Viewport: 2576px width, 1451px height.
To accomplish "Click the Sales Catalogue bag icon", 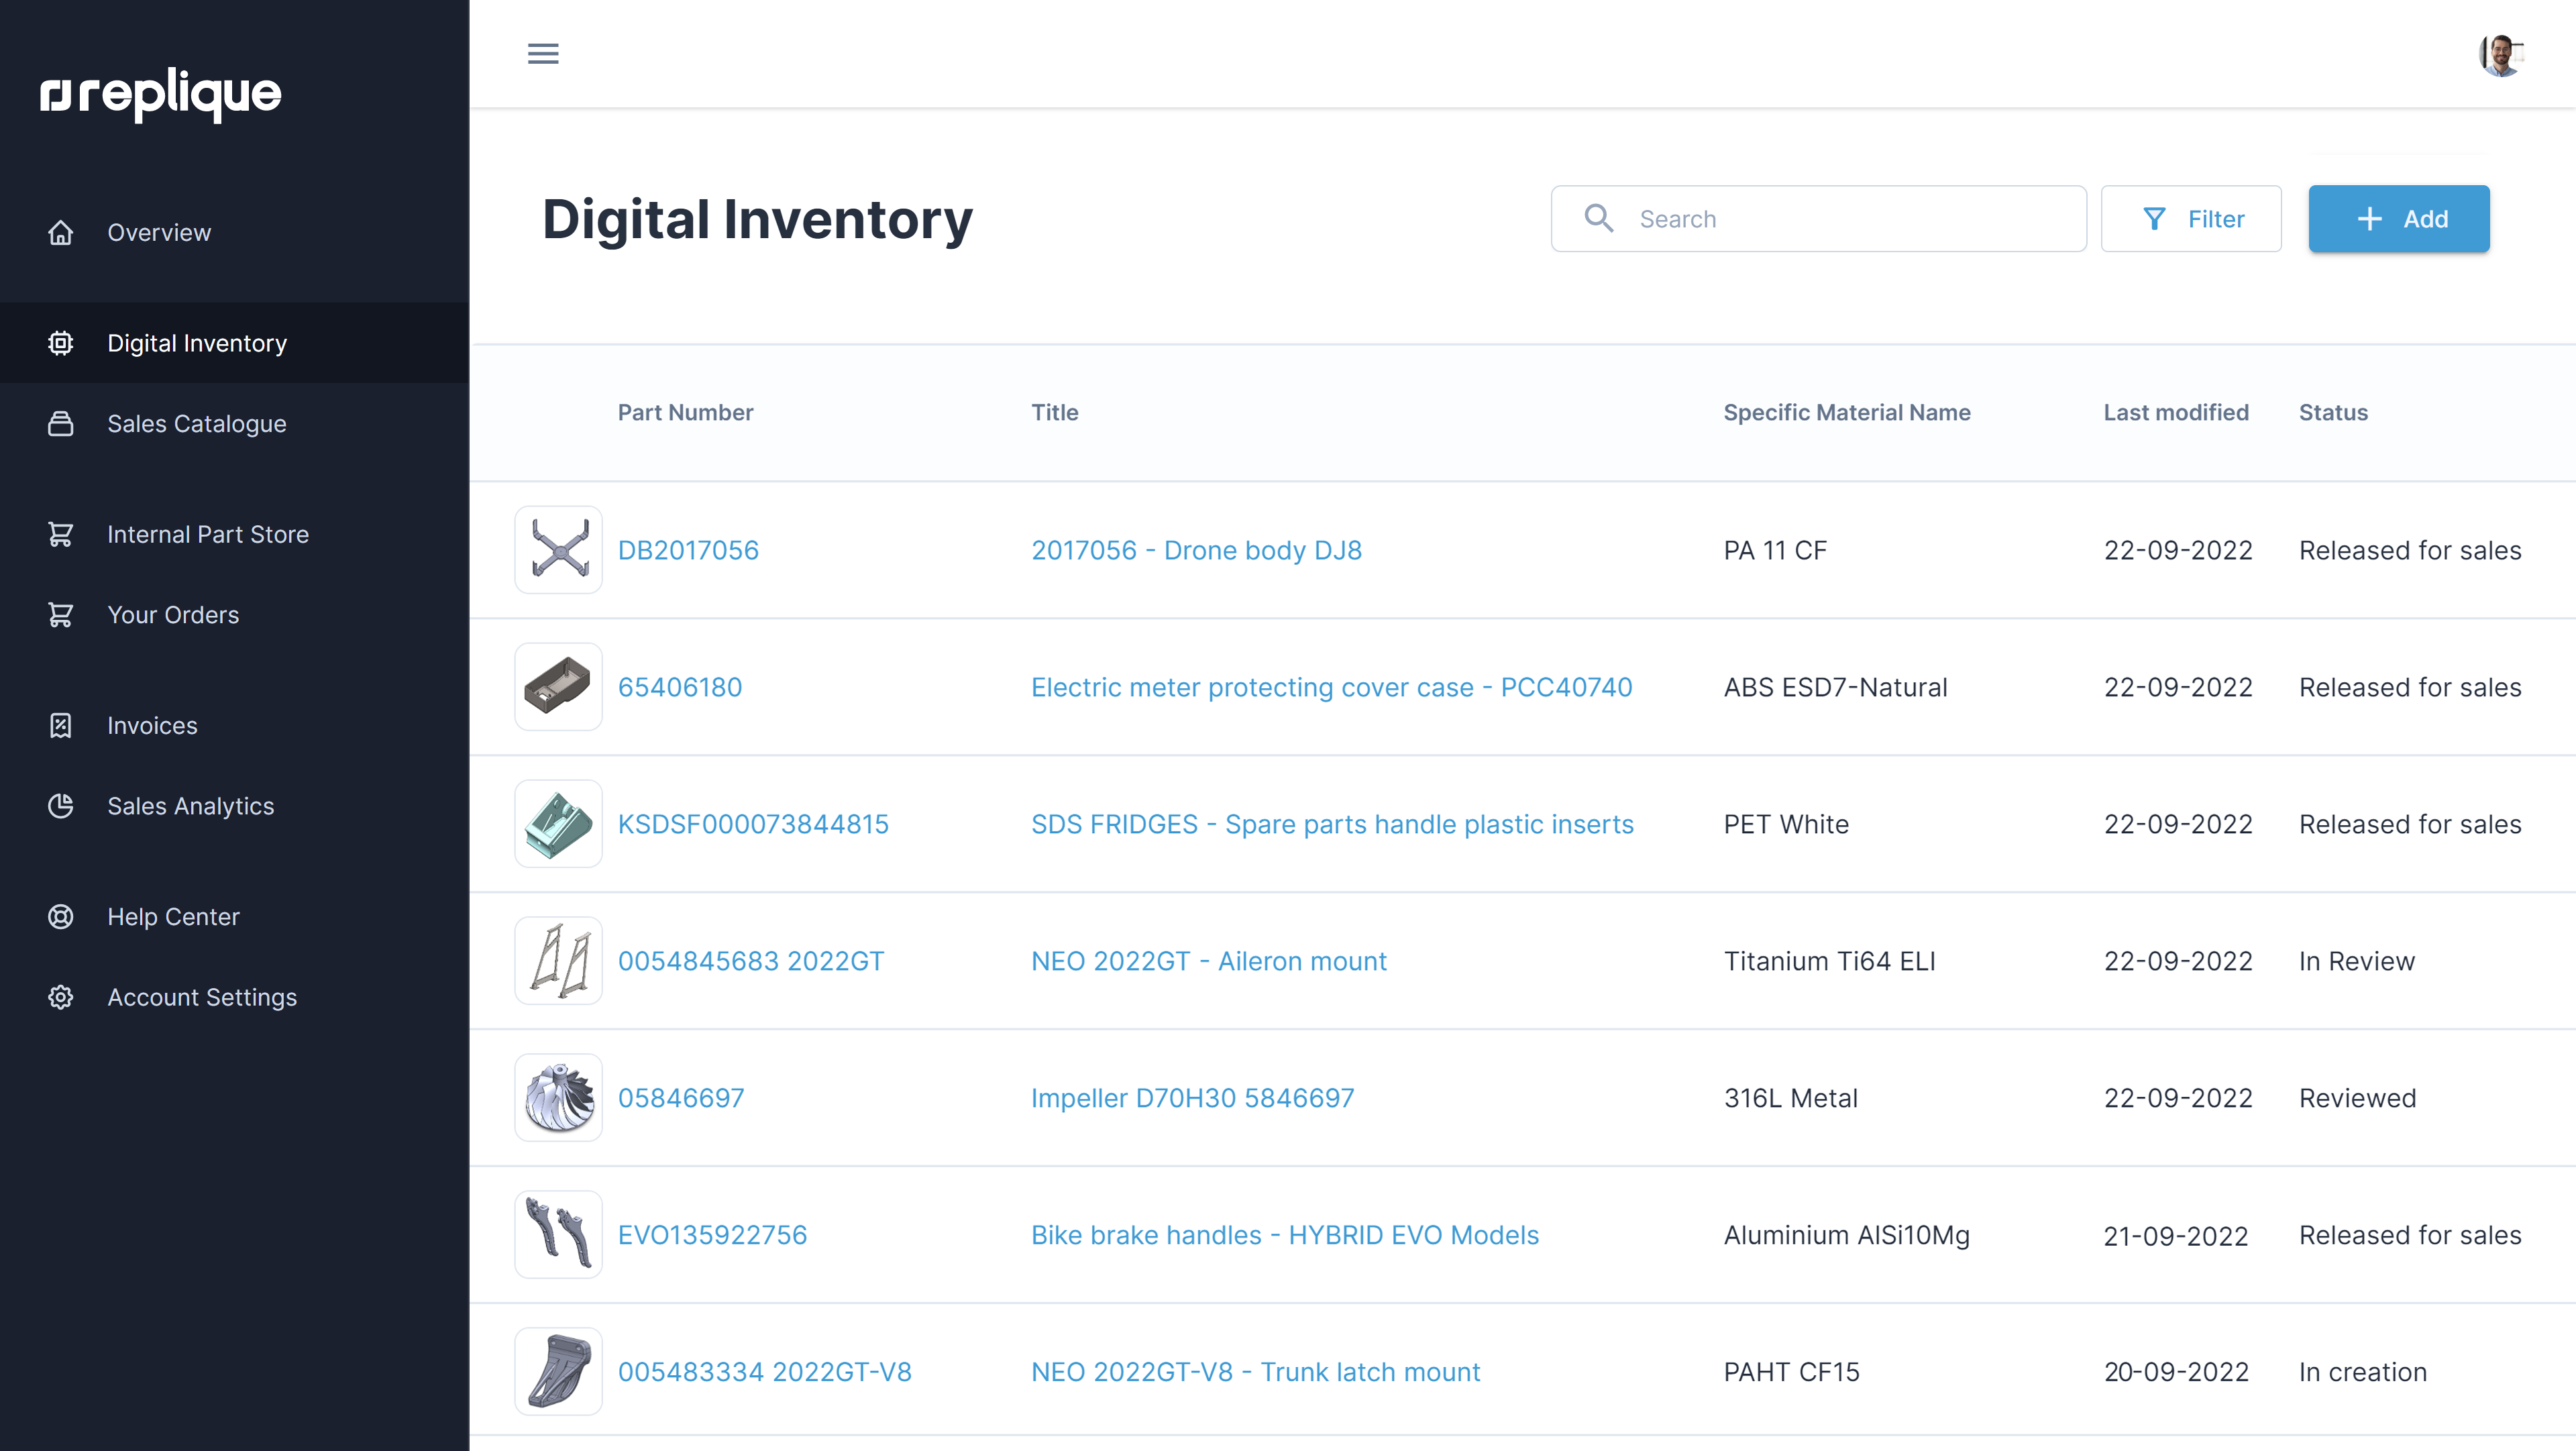I will click(x=61, y=424).
